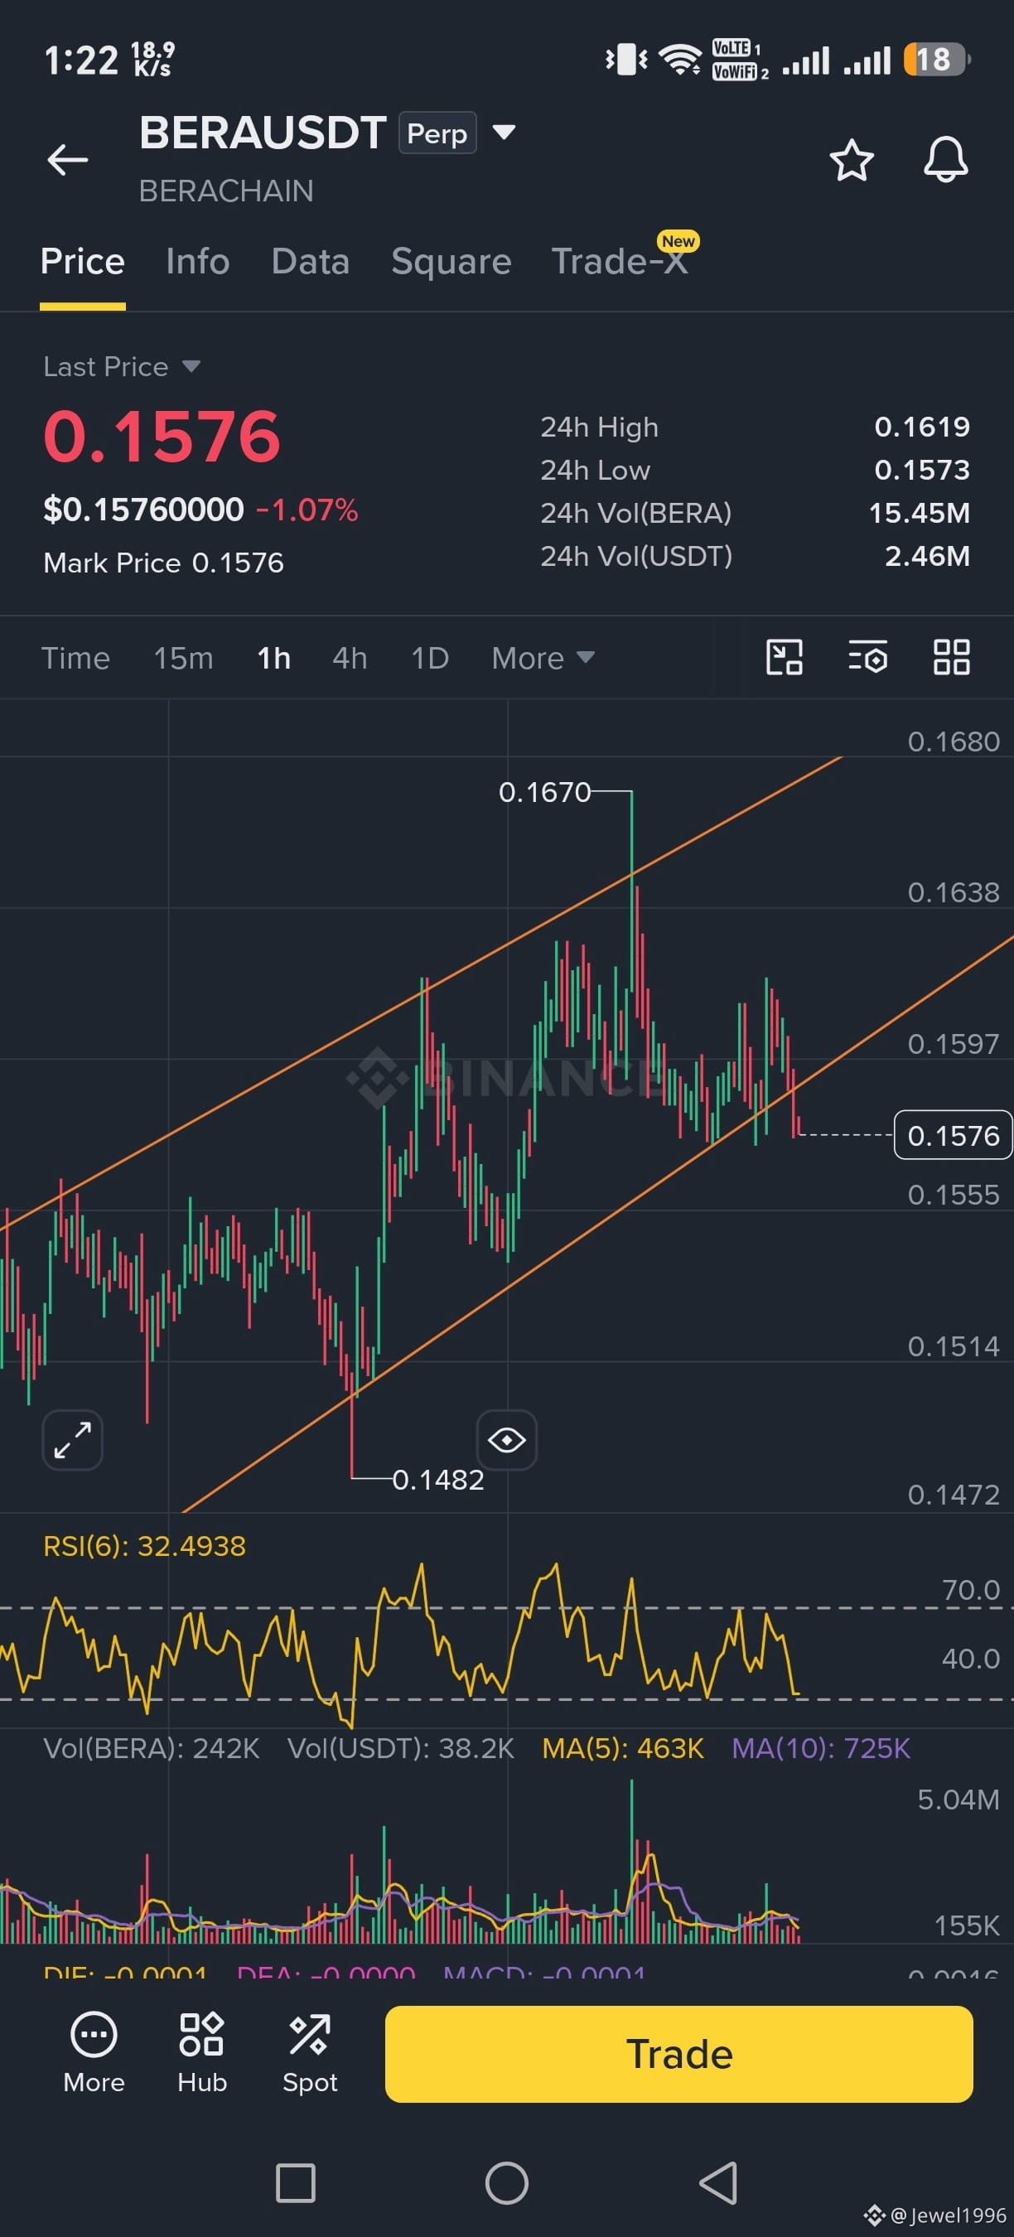The width and height of the screenshot is (1014, 2237).
Task: Tap the MA(10): 725K volume label
Action: 821,1747
